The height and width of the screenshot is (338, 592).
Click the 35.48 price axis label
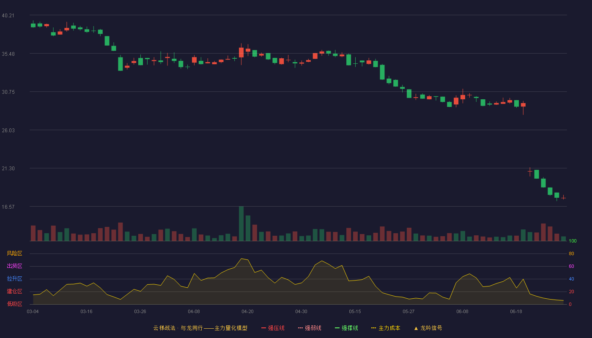tap(8, 54)
